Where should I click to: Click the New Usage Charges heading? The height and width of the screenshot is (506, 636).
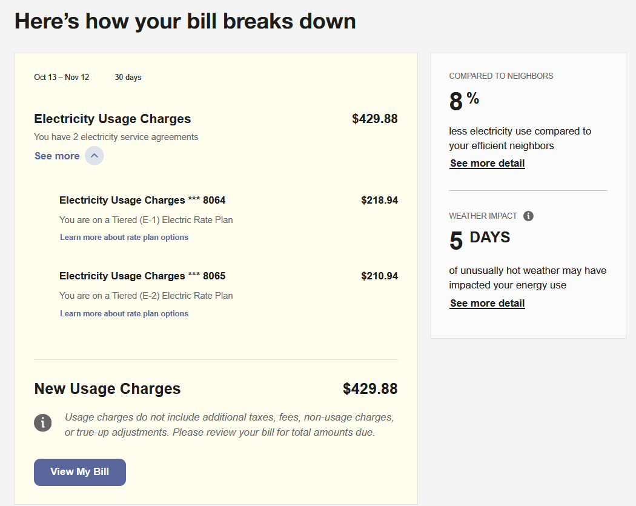(107, 388)
